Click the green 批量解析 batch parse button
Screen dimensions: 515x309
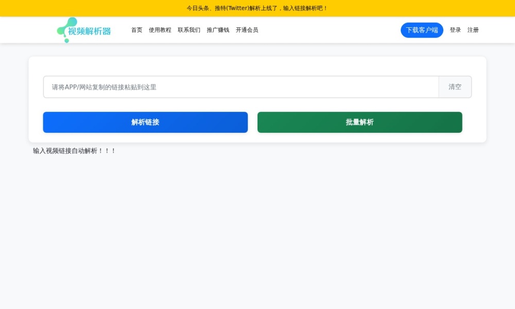pos(359,122)
